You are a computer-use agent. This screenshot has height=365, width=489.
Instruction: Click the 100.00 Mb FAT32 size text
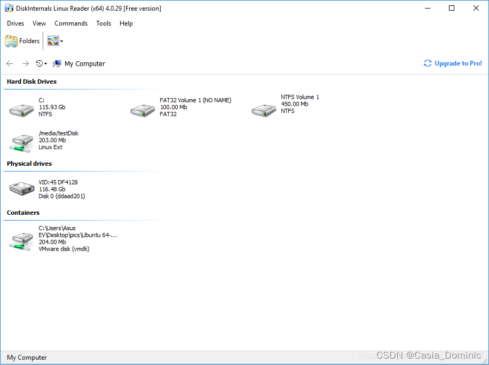[x=173, y=107]
